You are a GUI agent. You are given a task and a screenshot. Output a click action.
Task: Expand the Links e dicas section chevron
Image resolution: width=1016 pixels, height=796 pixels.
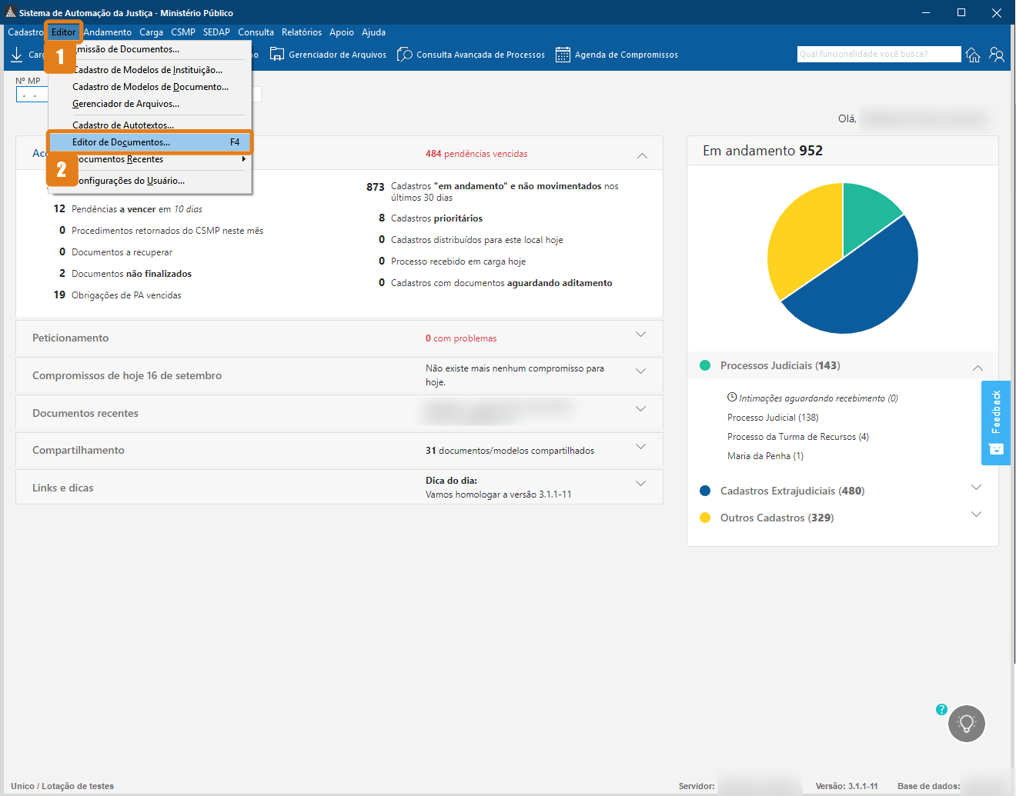640,484
